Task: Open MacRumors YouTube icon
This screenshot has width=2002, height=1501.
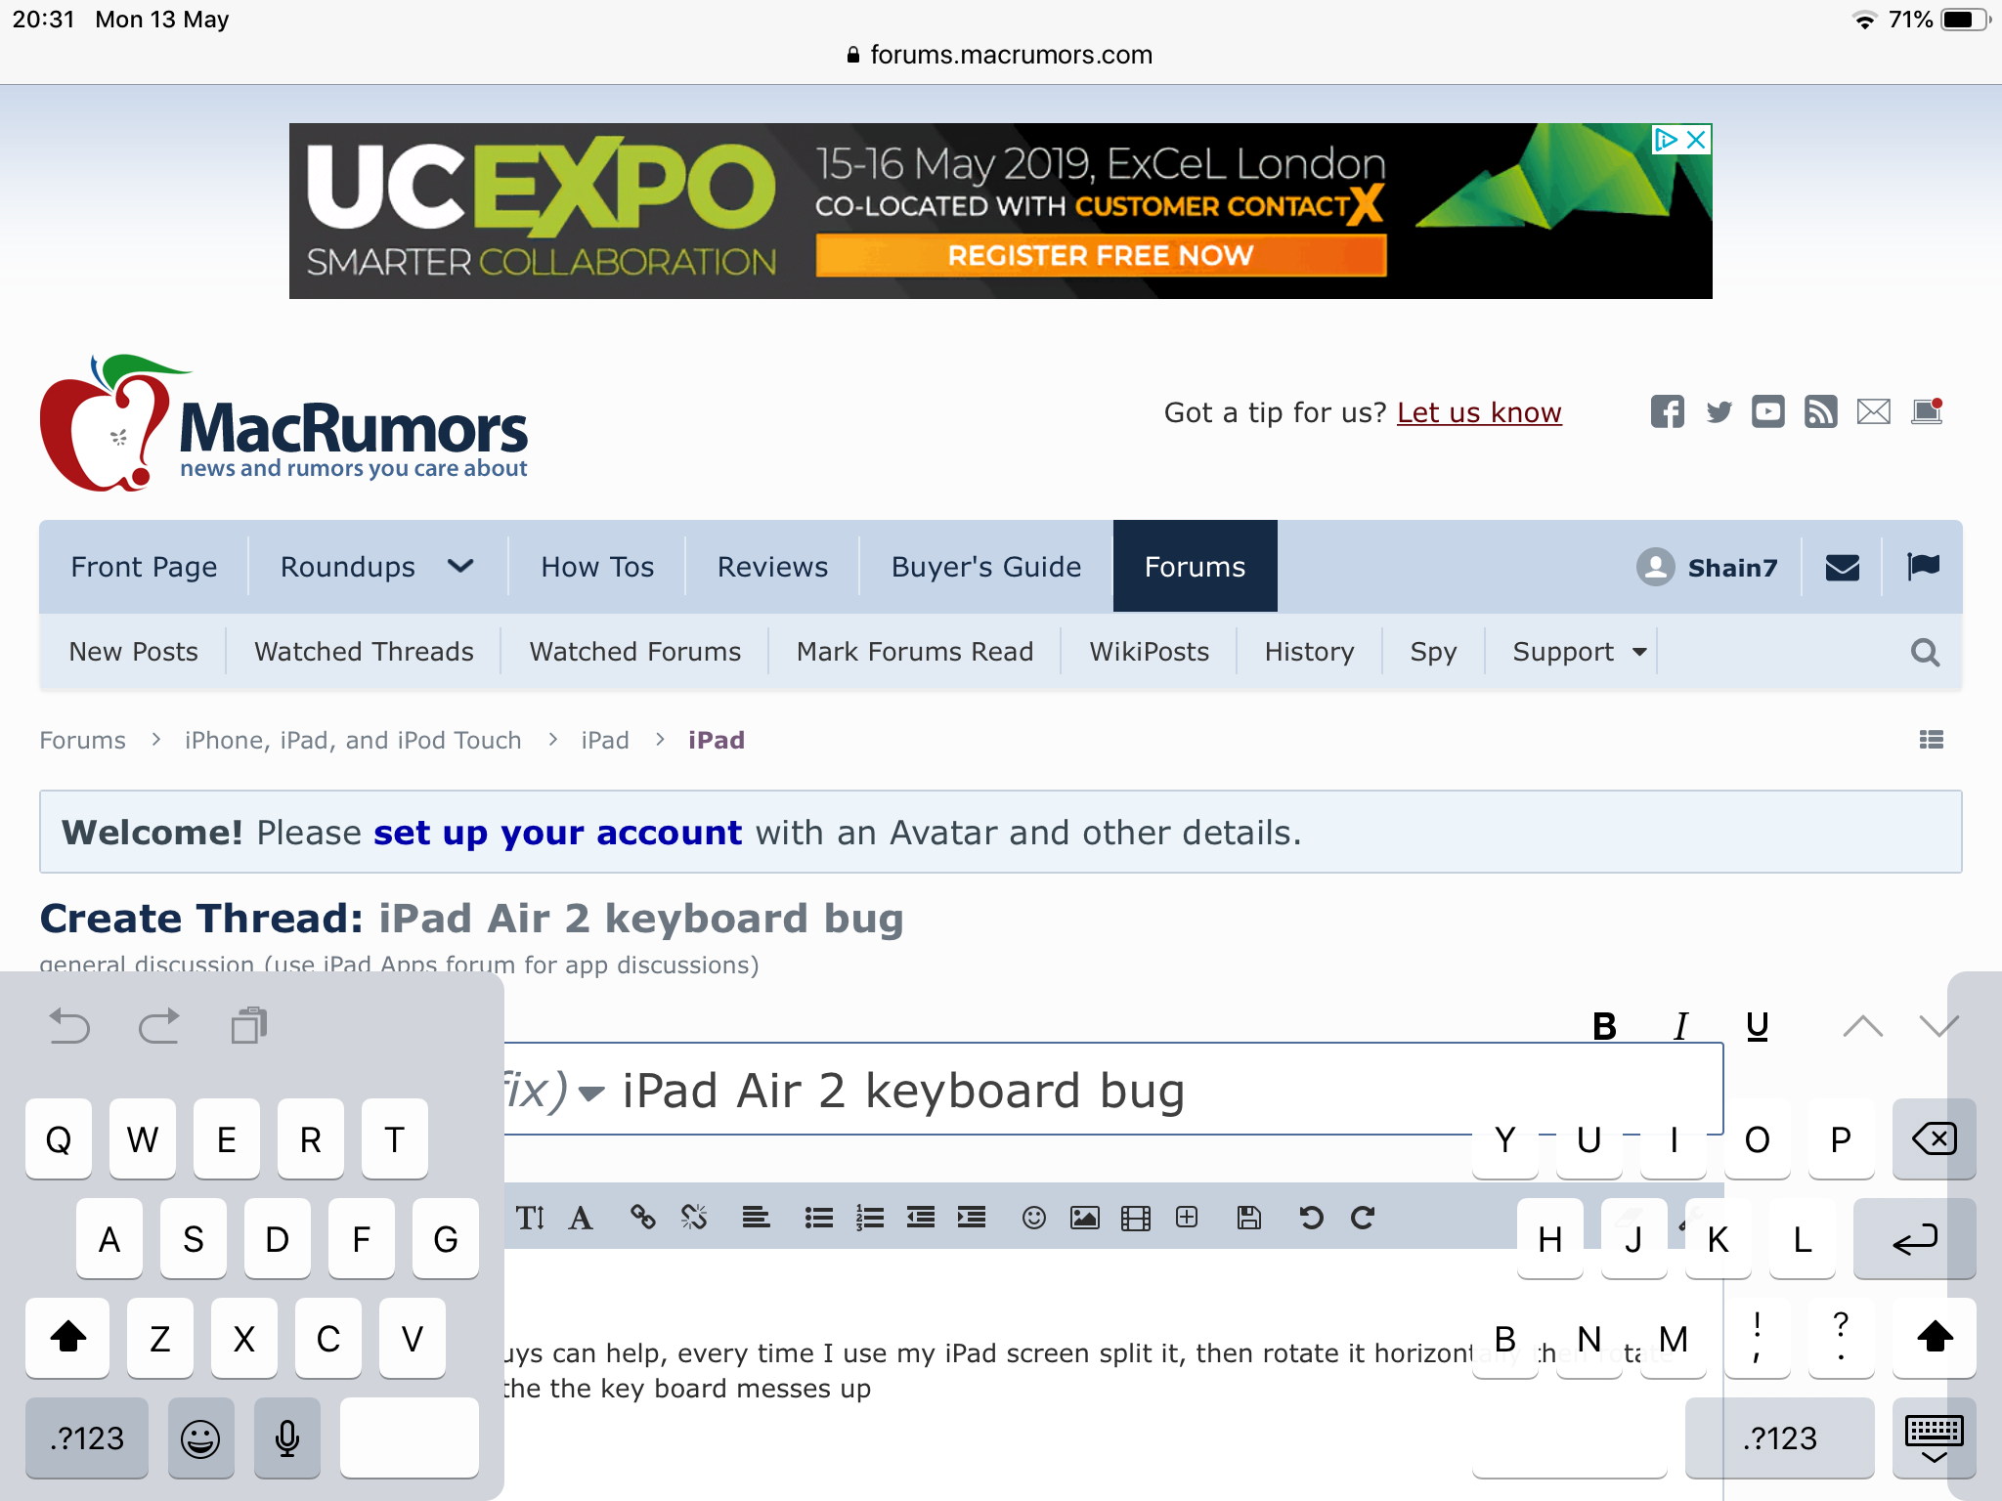Action: click(x=1768, y=411)
